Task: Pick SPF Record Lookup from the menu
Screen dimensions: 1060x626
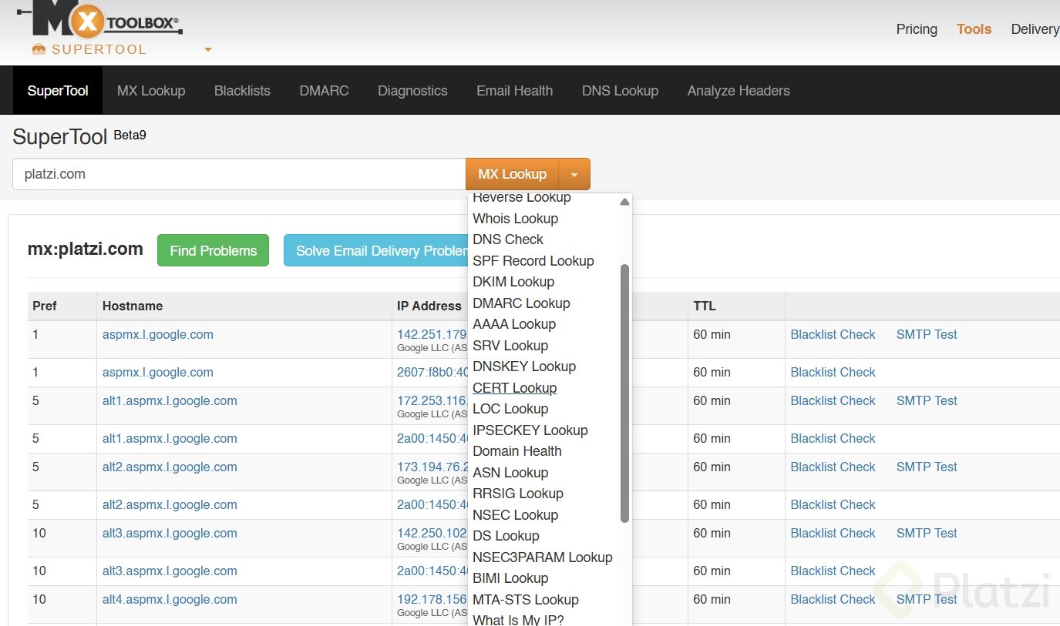Action: click(533, 261)
